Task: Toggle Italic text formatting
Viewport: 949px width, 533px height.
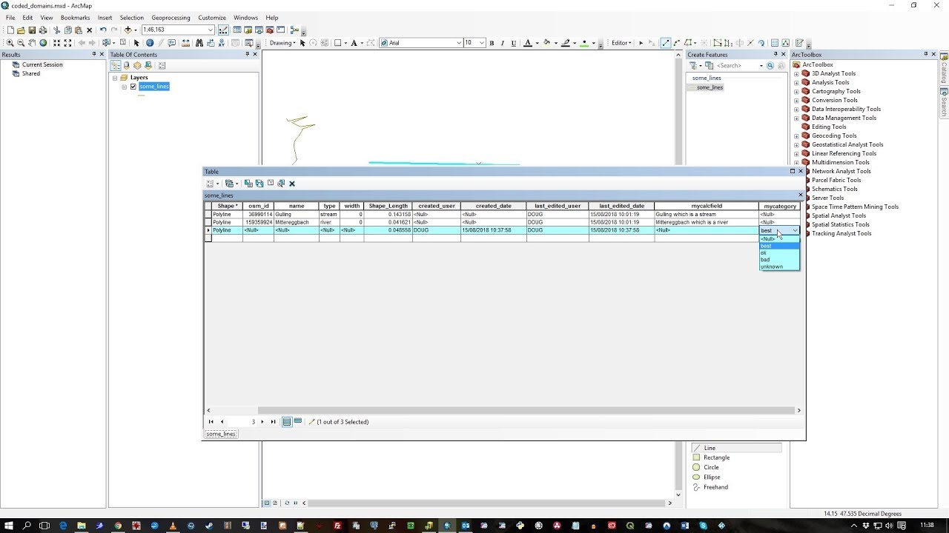Action: point(502,43)
